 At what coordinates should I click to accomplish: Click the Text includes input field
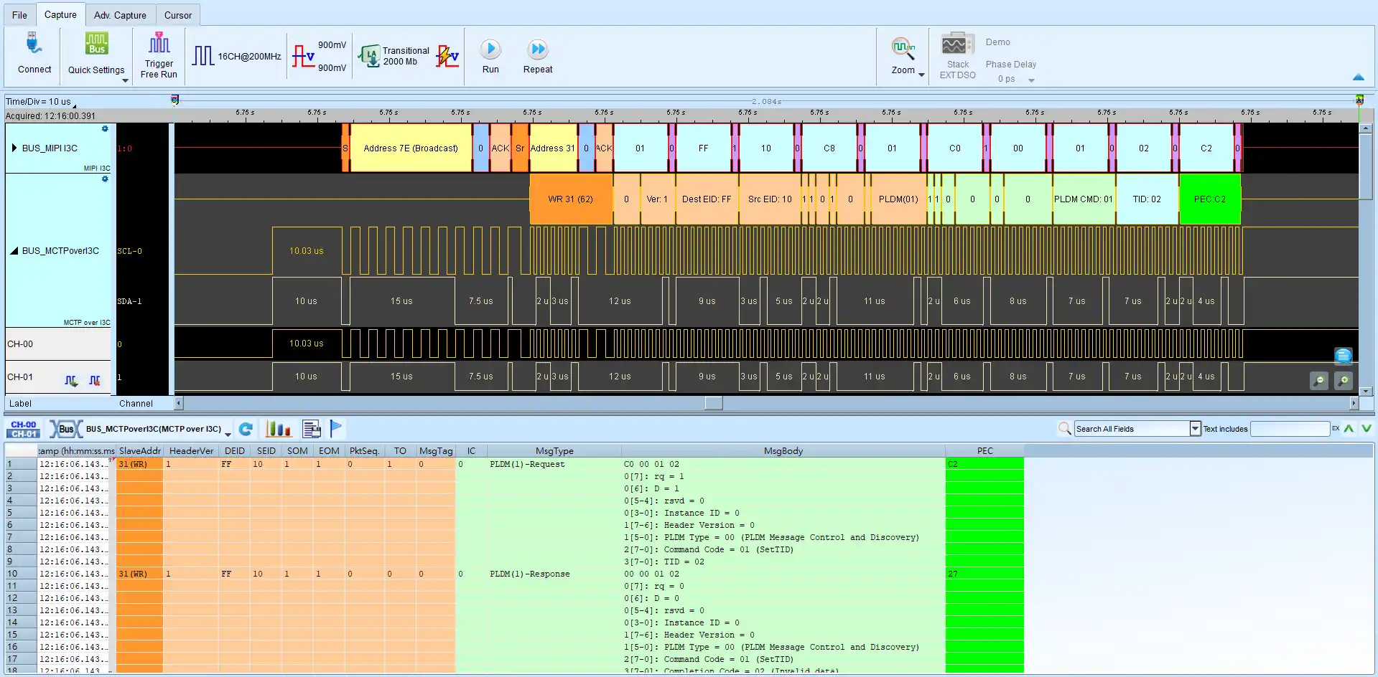(x=1290, y=429)
